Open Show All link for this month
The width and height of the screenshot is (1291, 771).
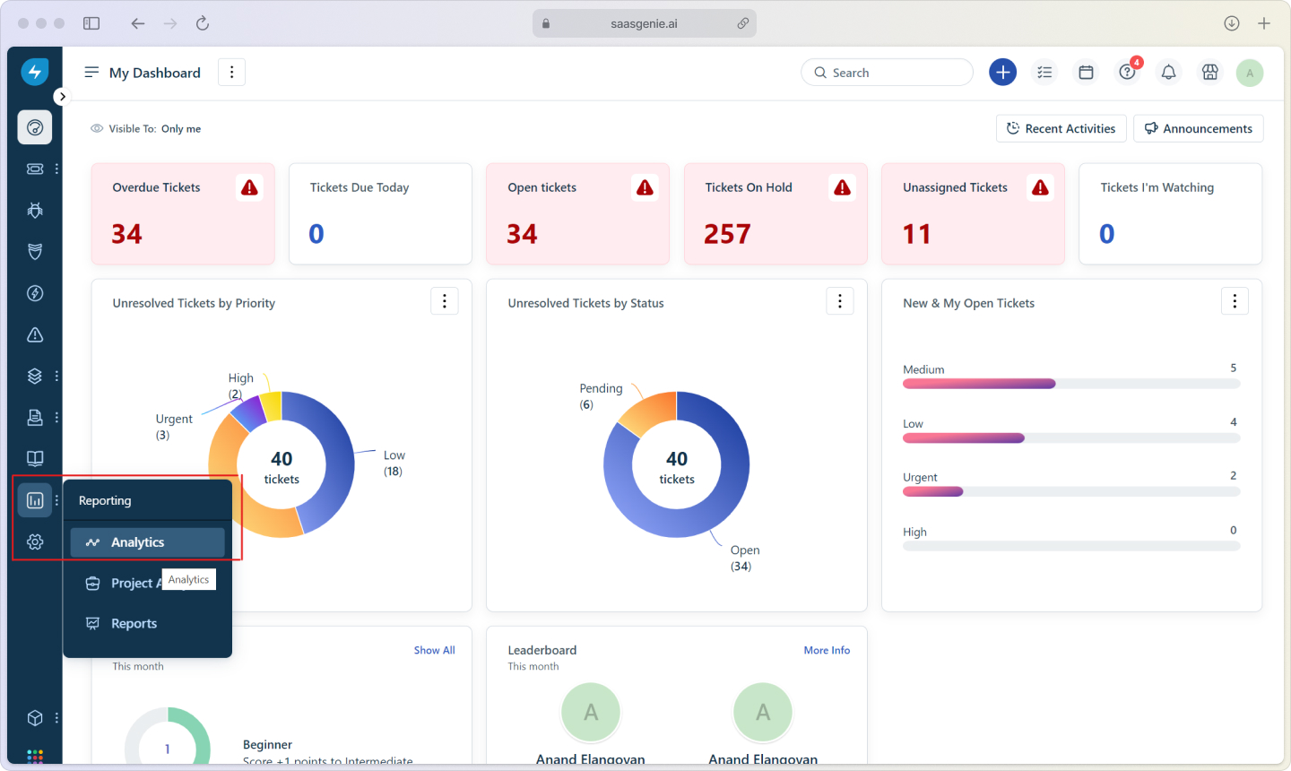(434, 650)
